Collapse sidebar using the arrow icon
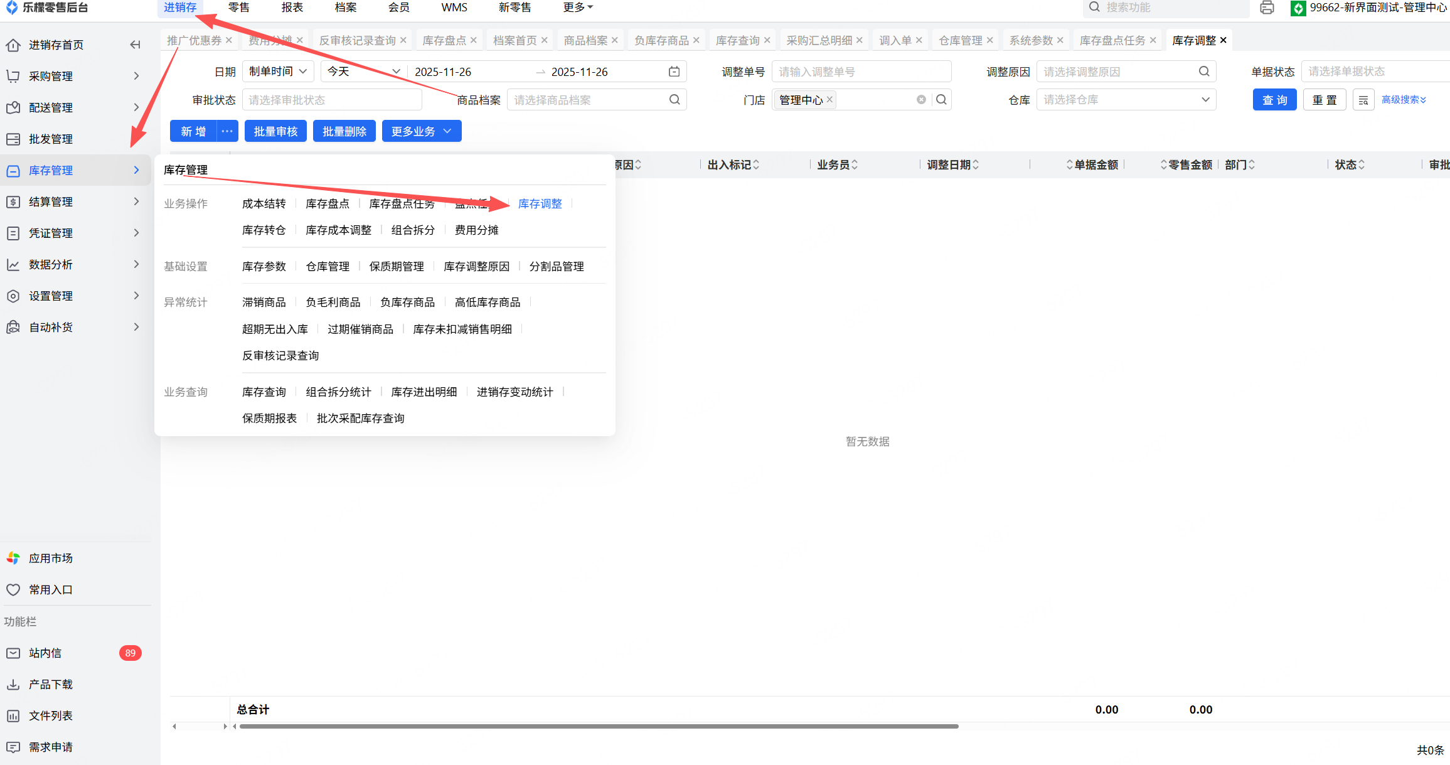 [135, 45]
